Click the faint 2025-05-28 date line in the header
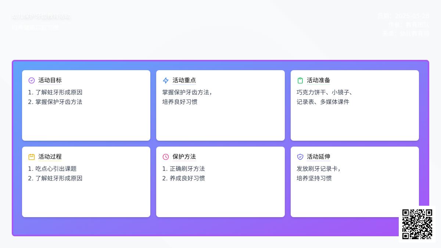The image size is (441, 248). click(404, 16)
